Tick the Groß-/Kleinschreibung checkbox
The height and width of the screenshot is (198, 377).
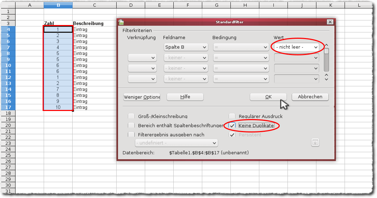[131, 116]
